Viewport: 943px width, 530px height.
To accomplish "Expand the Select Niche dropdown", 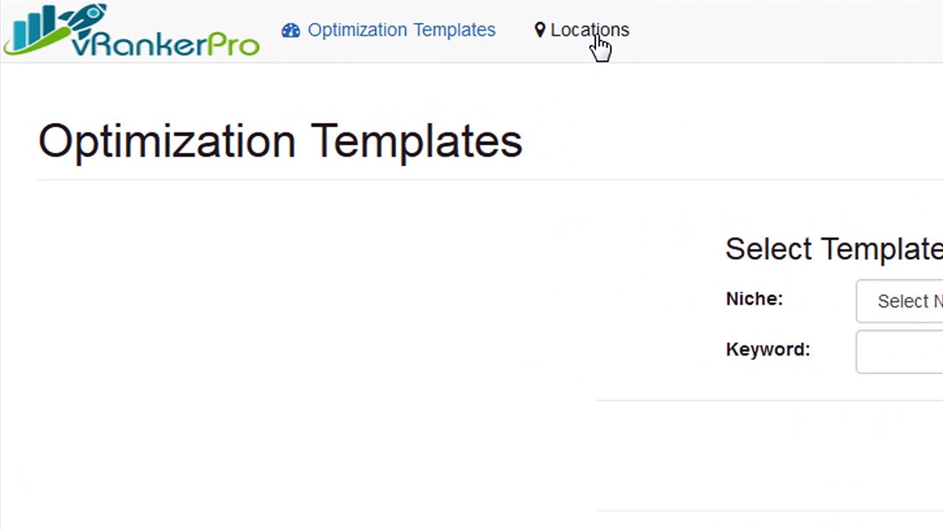I will [x=900, y=301].
